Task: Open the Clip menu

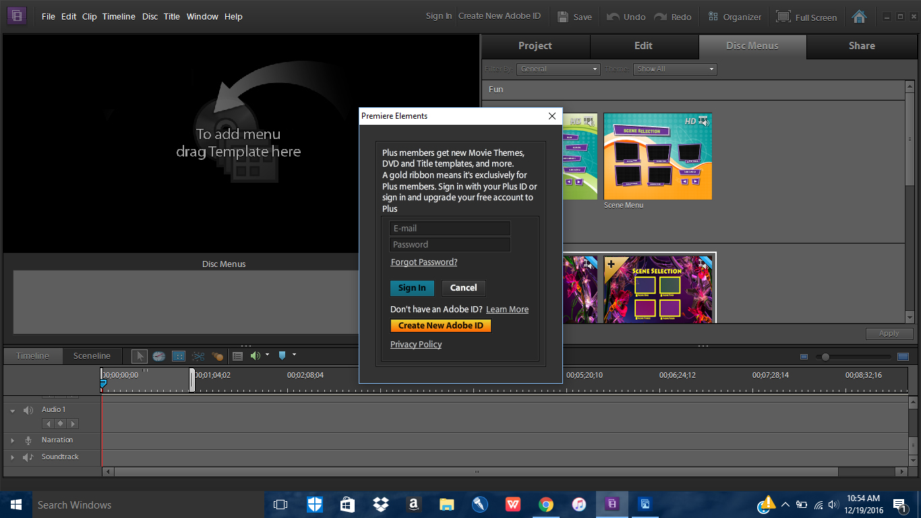Action: 90,16
